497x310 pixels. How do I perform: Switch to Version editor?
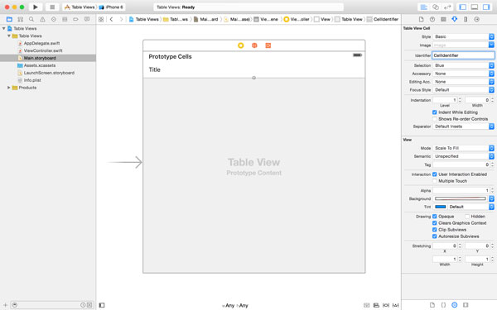pyautogui.click(x=447, y=7)
